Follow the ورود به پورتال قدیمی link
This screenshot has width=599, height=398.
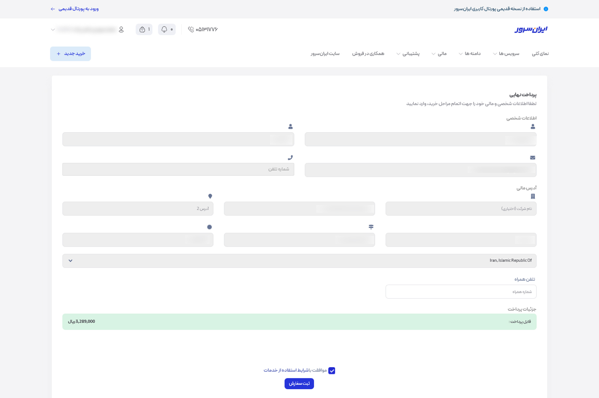pos(75,9)
